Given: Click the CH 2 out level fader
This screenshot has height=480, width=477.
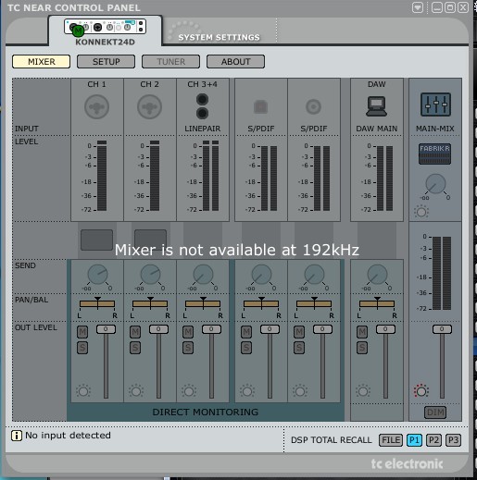Looking at the screenshot, I should point(158,329).
